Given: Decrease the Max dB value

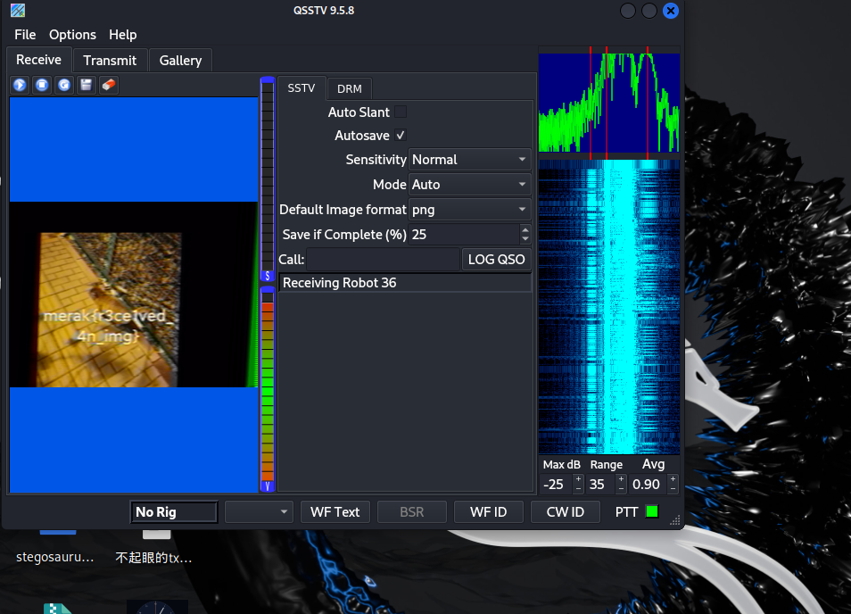Looking at the screenshot, I should 579,488.
